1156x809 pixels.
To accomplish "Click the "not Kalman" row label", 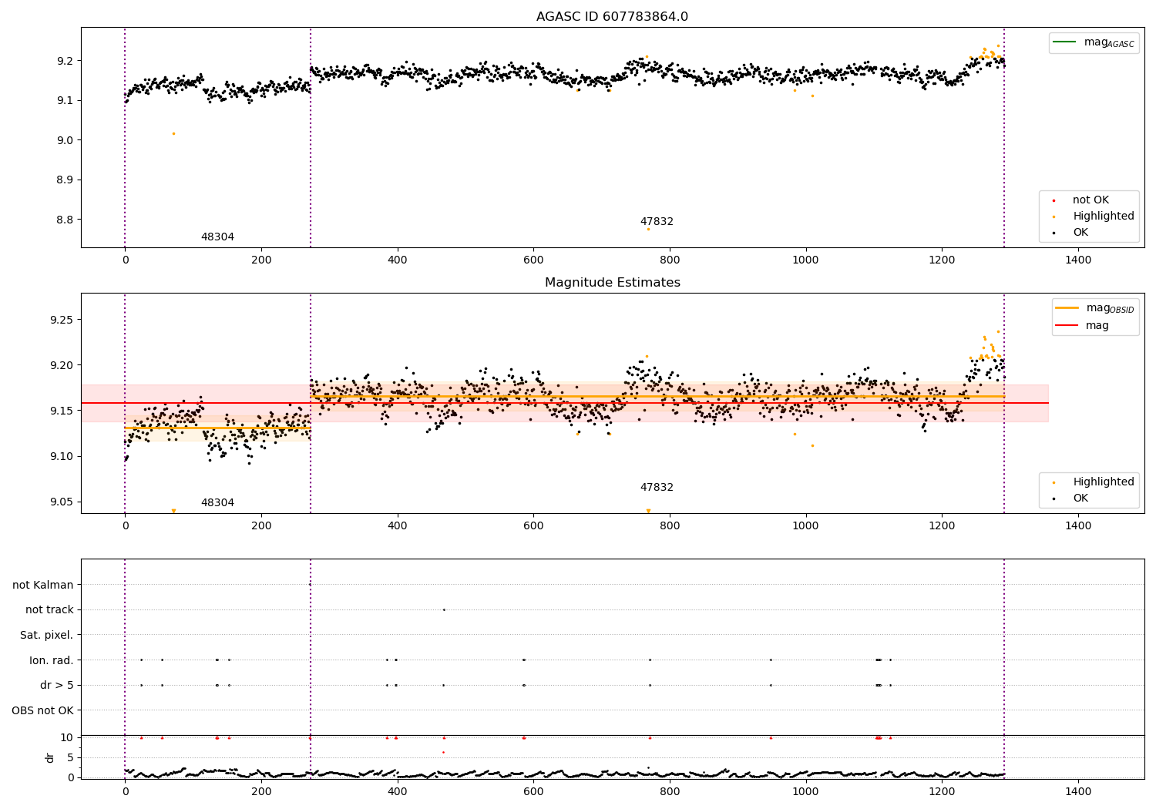I will tap(43, 586).
